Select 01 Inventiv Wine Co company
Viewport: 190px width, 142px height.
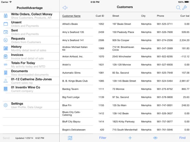coord(30,89)
